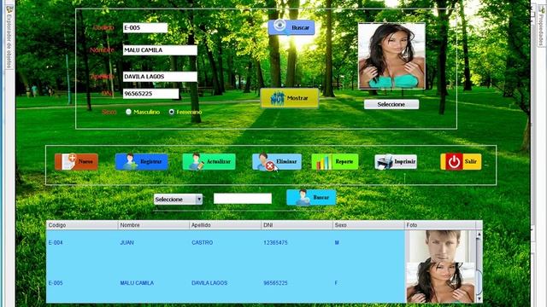Select Sexo cell F in the E-005 row
The width and height of the screenshot is (547, 307).
point(368,282)
